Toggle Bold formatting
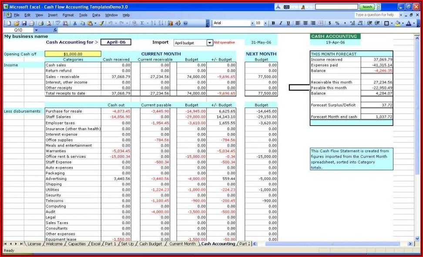The width and height of the screenshot is (423, 257). click(x=273, y=23)
